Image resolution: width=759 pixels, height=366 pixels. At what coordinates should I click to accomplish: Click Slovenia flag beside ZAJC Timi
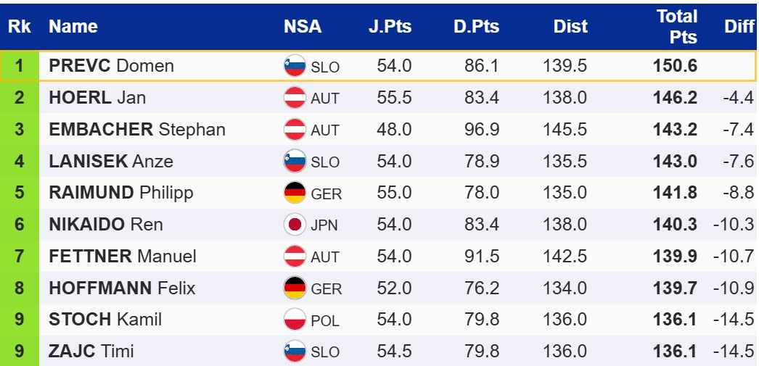(294, 352)
